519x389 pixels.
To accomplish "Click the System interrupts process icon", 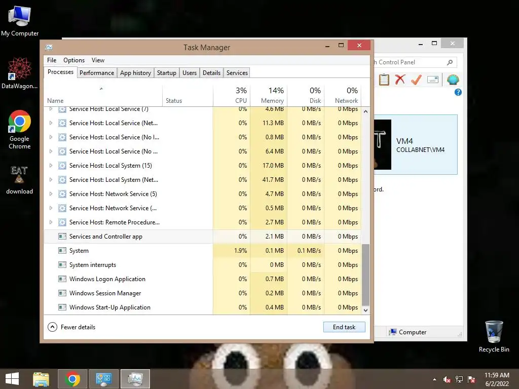I will [62, 264].
